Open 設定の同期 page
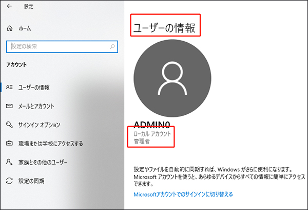The height and width of the screenshot is (210, 308). 31,181
